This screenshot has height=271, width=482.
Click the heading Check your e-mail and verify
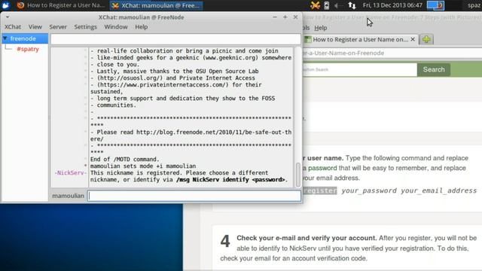(307, 238)
